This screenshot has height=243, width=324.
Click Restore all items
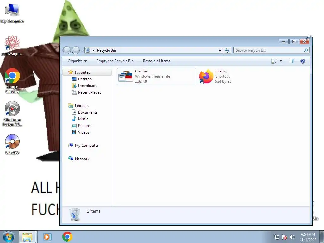click(157, 61)
